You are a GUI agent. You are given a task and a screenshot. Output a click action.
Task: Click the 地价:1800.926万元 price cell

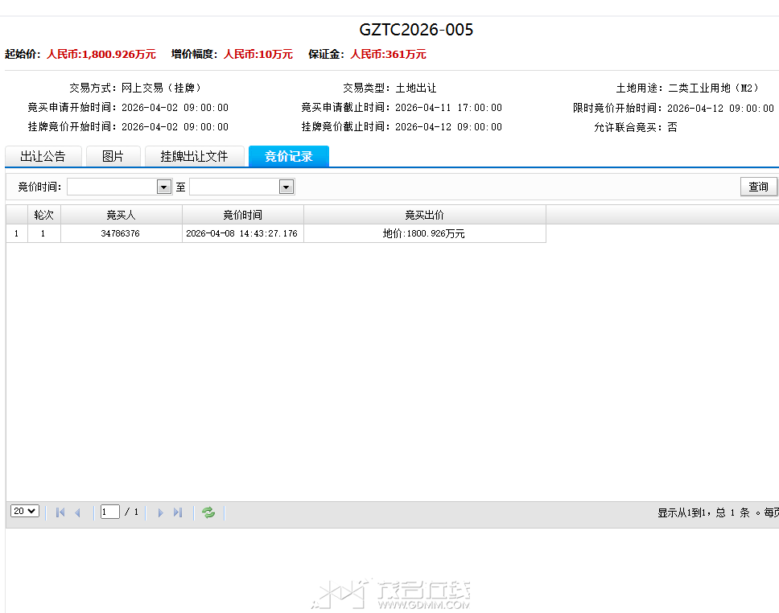point(424,233)
